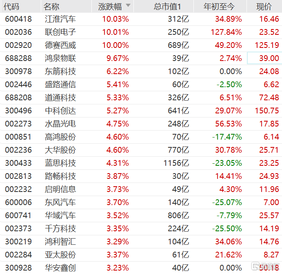Screen dimensions: 282x273
Task: Click change value 6.22%
Action: point(118,71)
